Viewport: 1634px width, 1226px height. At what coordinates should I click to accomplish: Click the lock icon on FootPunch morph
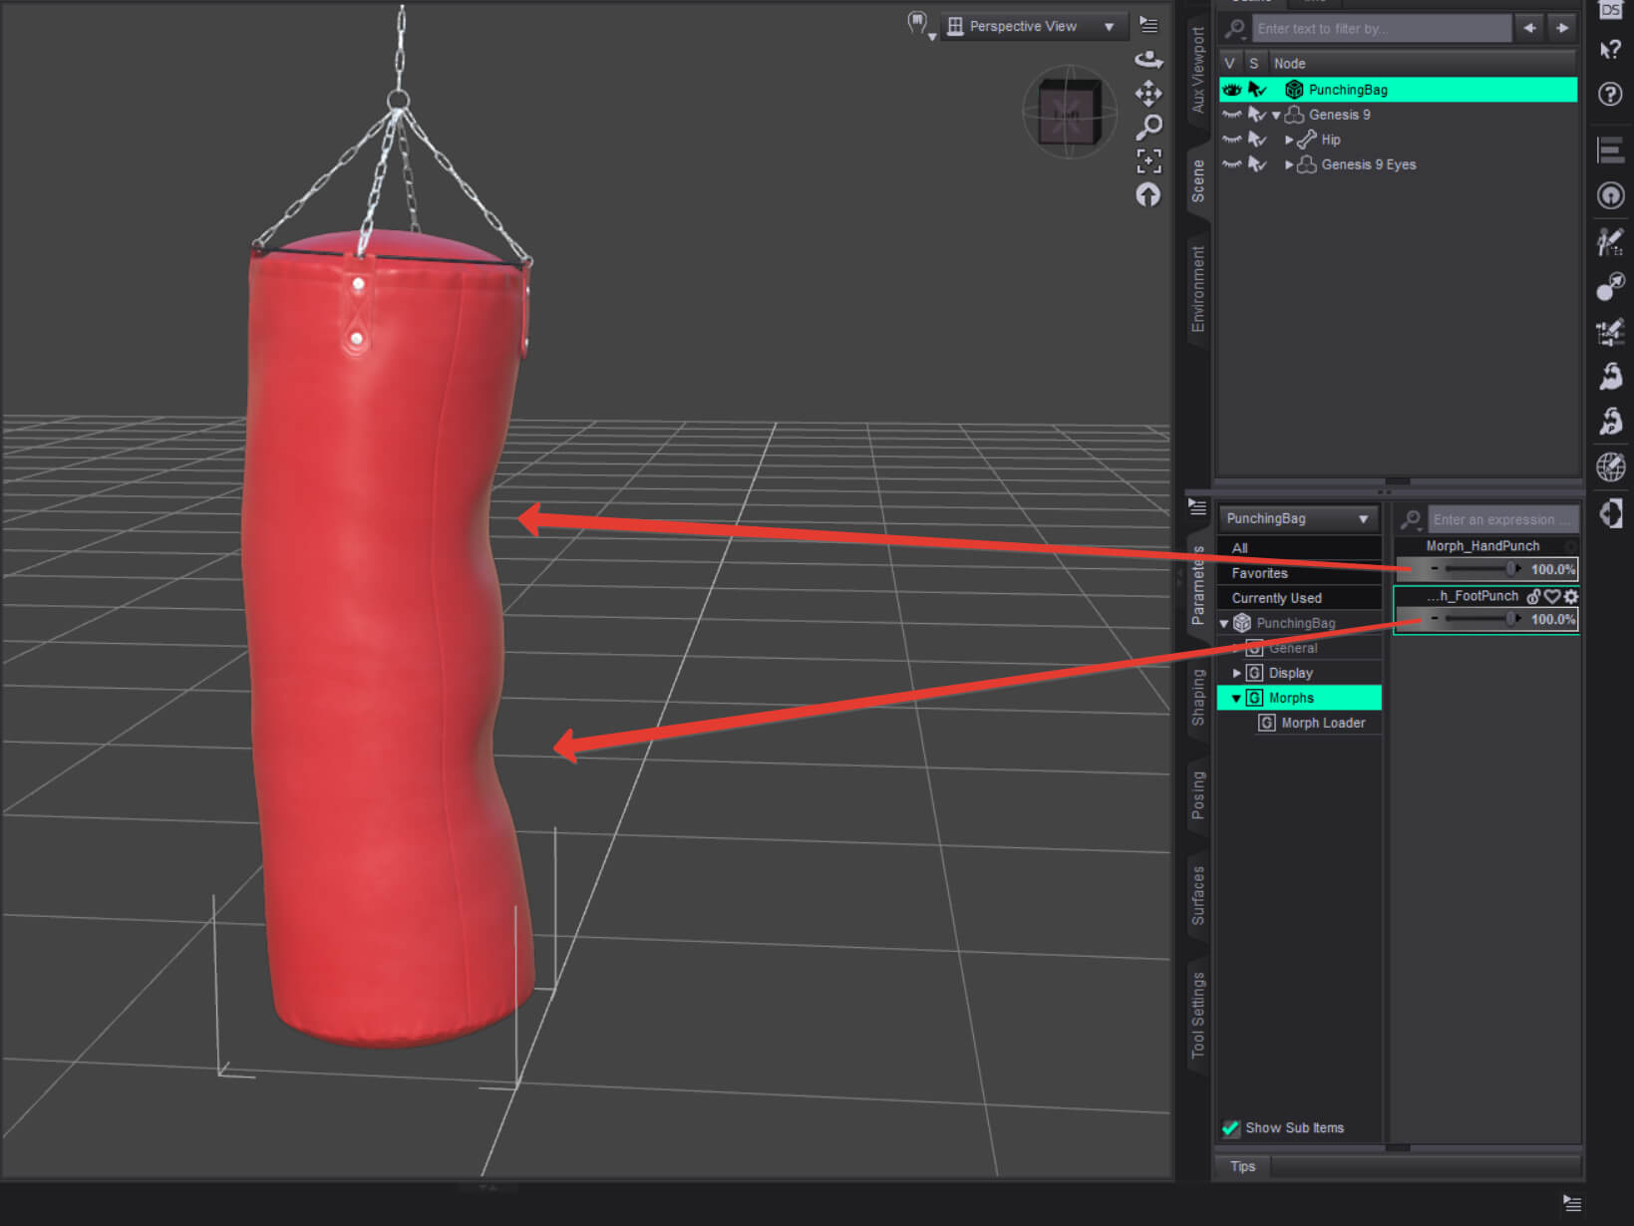point(1533,596)
